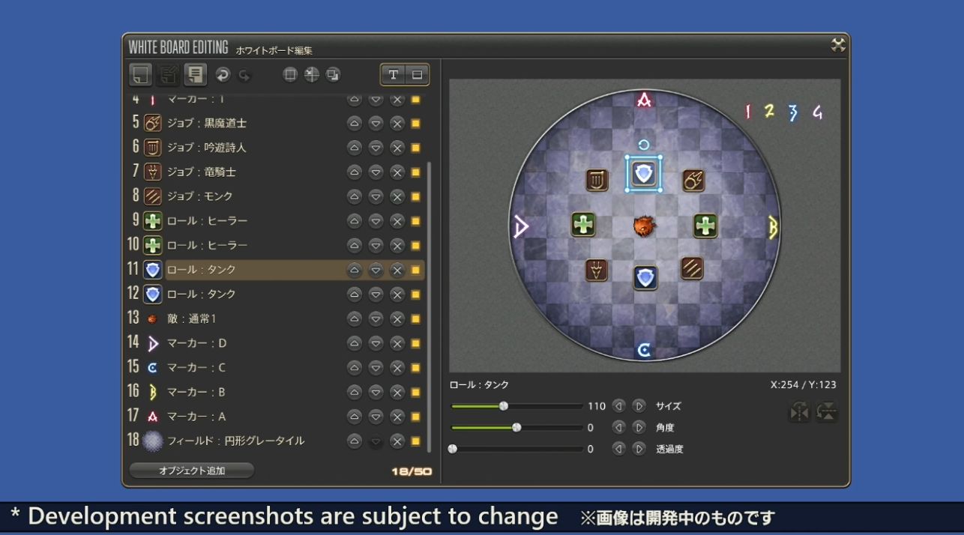Move ジョブ:竜騎士 up in the list

[x=354, y=172]
